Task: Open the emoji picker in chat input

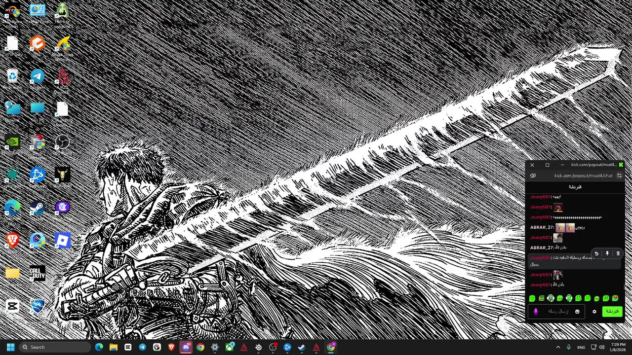Action: point(577,312)
